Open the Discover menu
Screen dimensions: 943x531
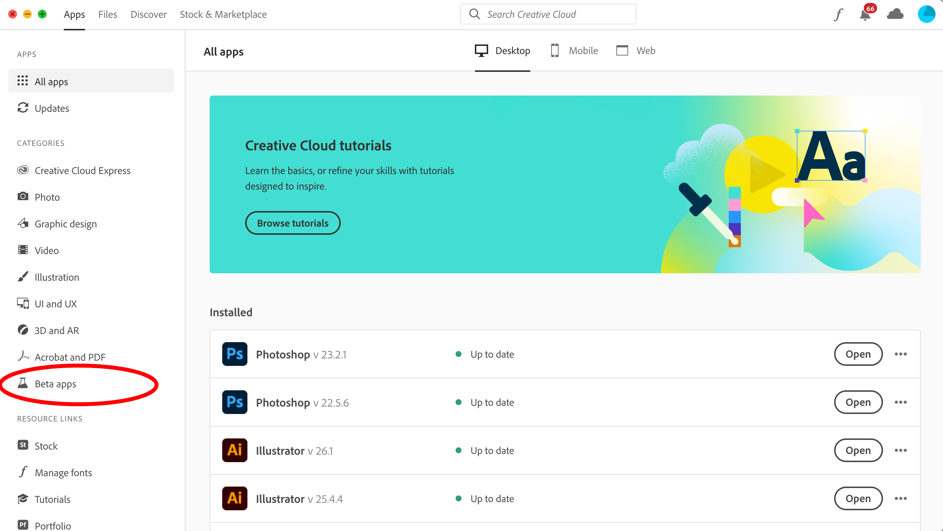[148, 14]
